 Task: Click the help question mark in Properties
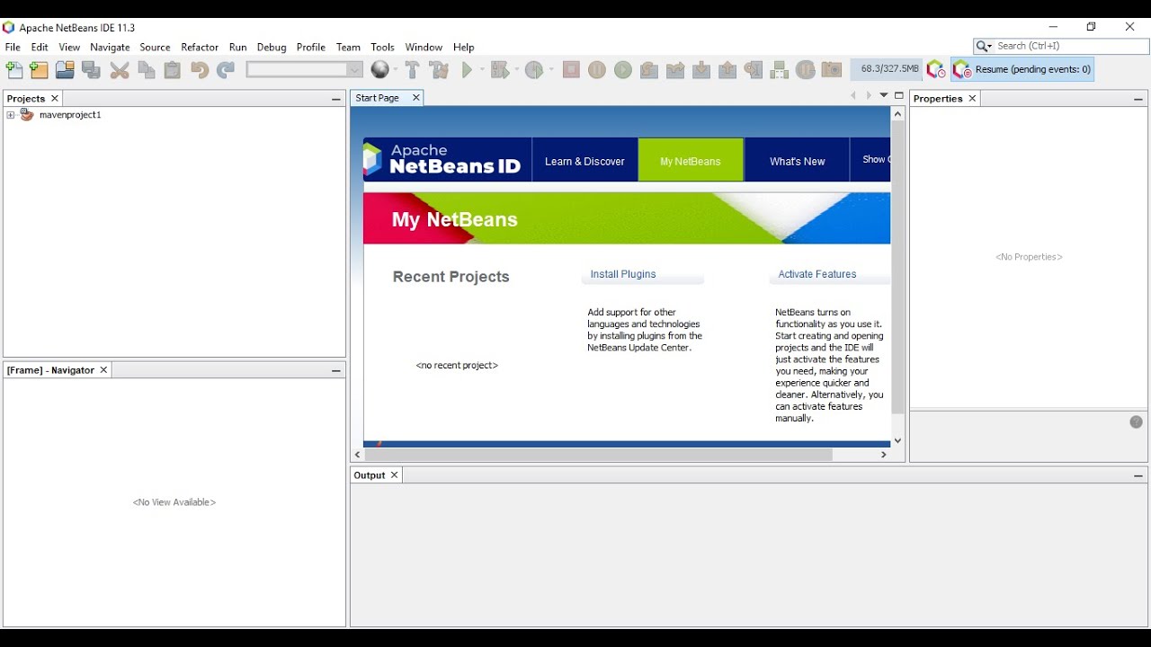click(x=1137, y=422)
